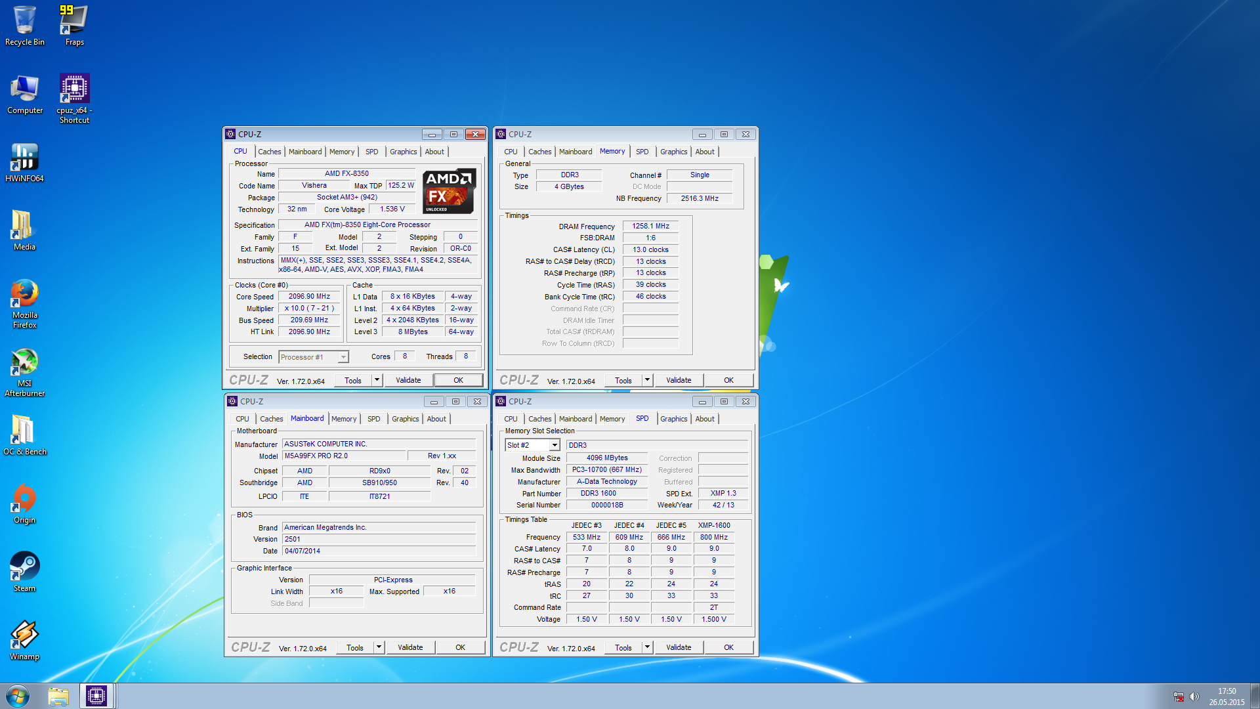Open the Media folder icon
The height and width of the screenshot is (709, 1260).
click(x=25, y=231)
